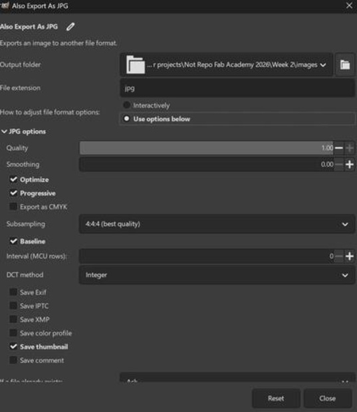The height and width of the screenshot is (412, 357).
Task: Increase Smoothing with plus button
Action: pyautogui.click(x=350, y=165)
